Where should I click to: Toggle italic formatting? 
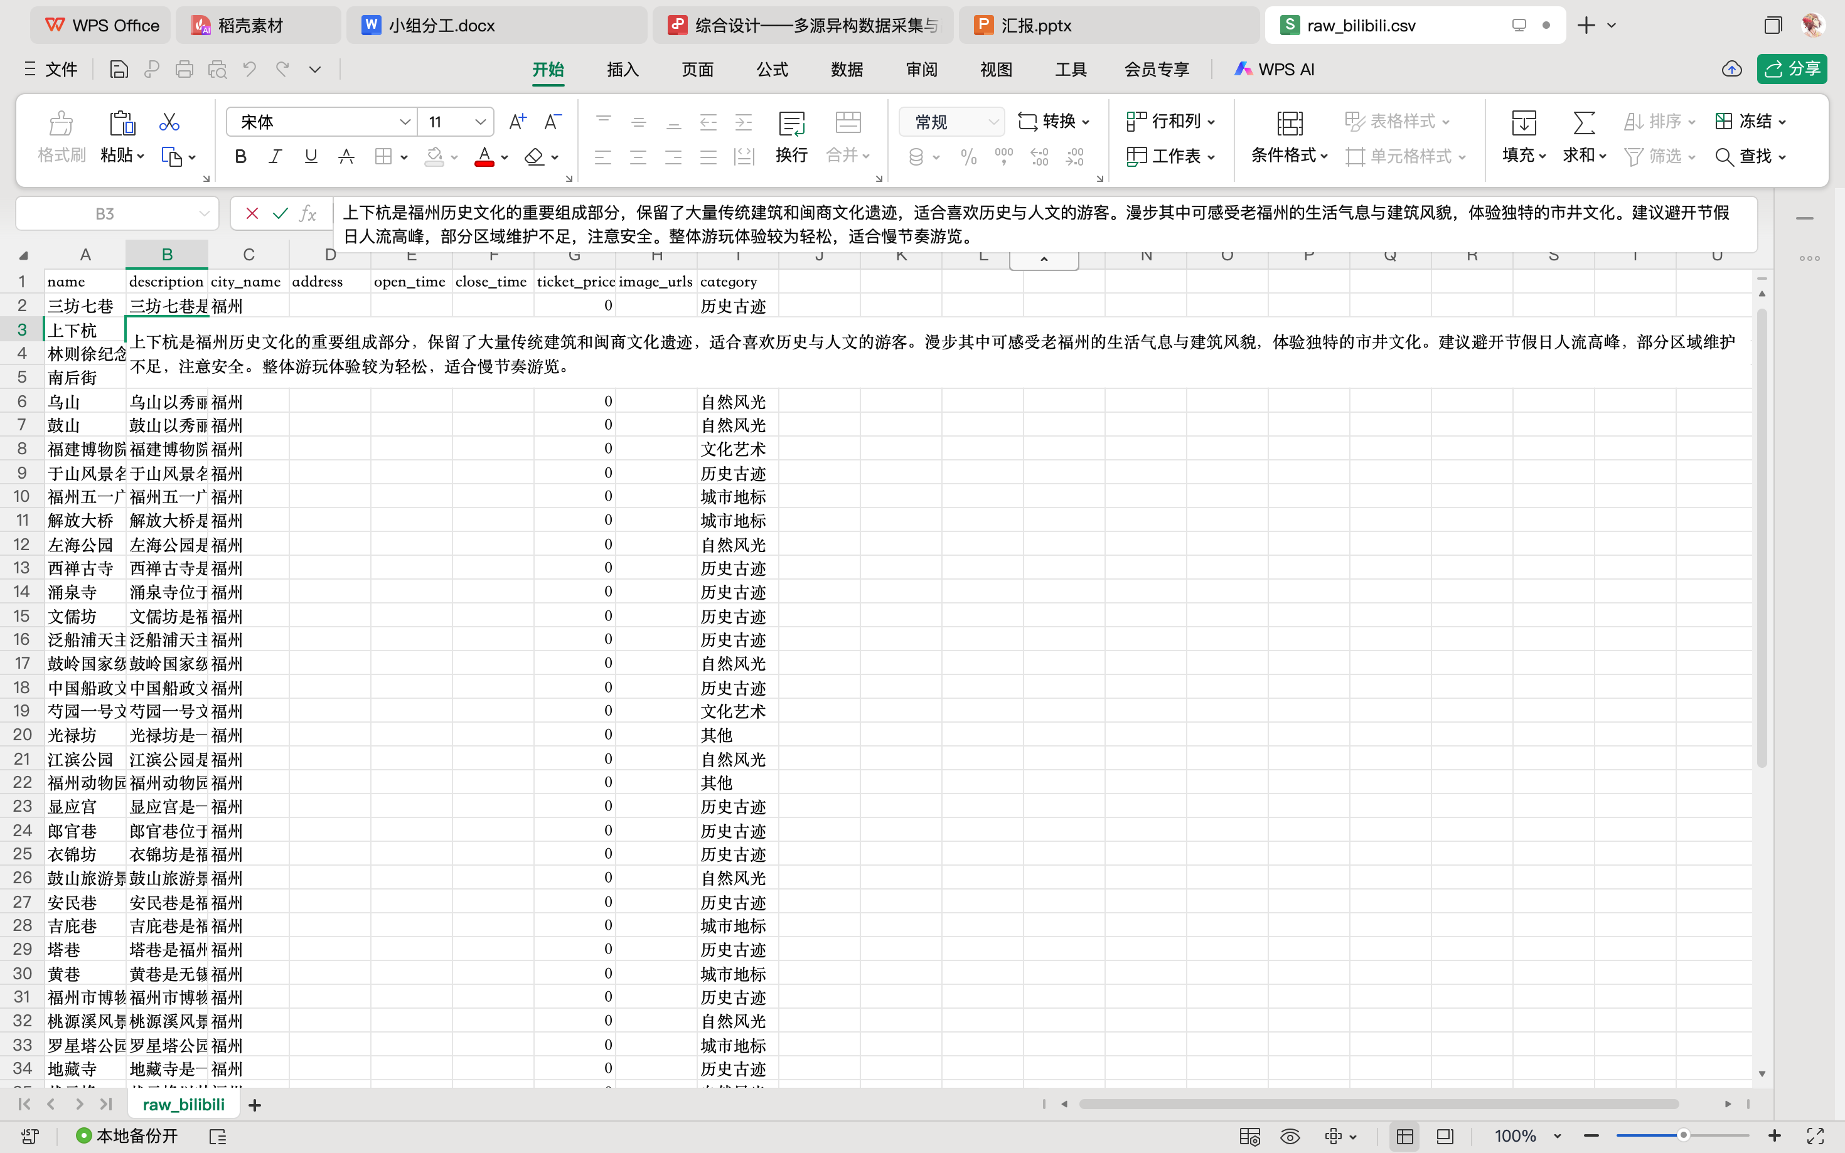point(275,157)
